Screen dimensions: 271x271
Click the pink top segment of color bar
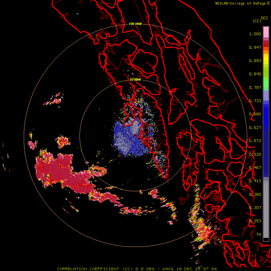click(x=266, y=32)
